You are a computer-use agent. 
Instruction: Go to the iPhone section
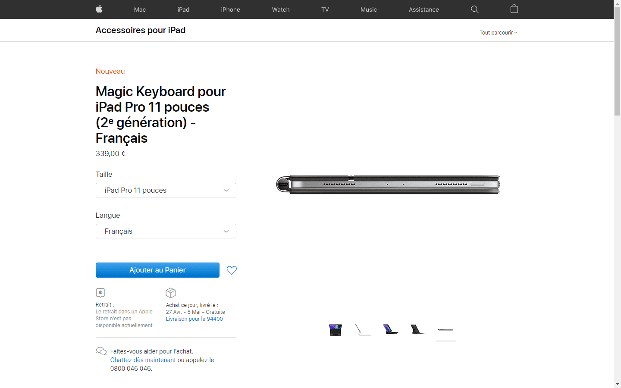[230, 9]
